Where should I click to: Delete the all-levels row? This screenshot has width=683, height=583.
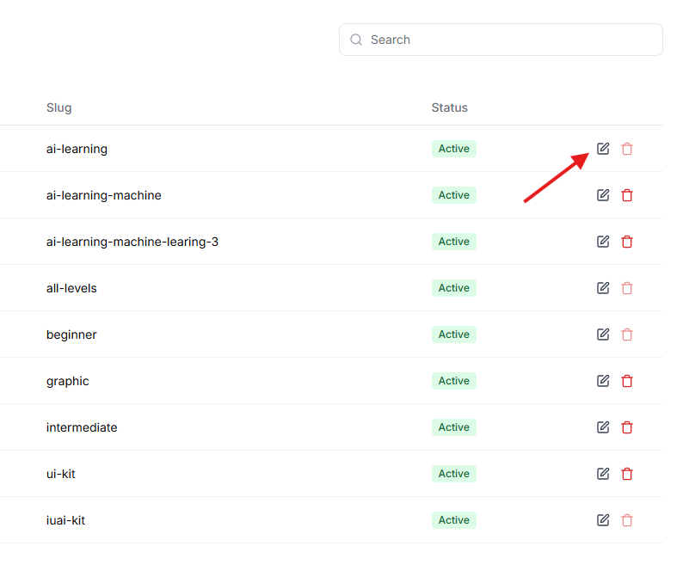[627, 288]
